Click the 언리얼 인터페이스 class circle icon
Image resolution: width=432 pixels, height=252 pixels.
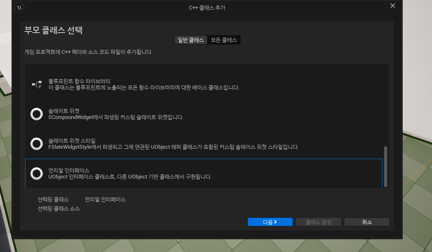point(37,174)
